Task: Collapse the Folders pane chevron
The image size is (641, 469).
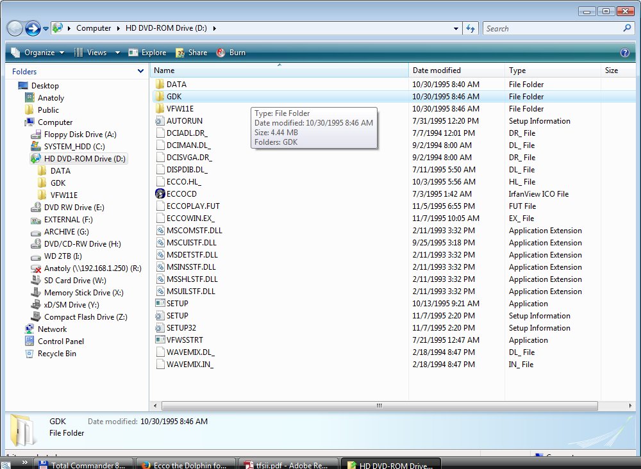Action: [140, 71]
